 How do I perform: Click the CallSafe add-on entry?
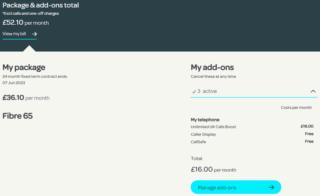[x=199, y=142]
